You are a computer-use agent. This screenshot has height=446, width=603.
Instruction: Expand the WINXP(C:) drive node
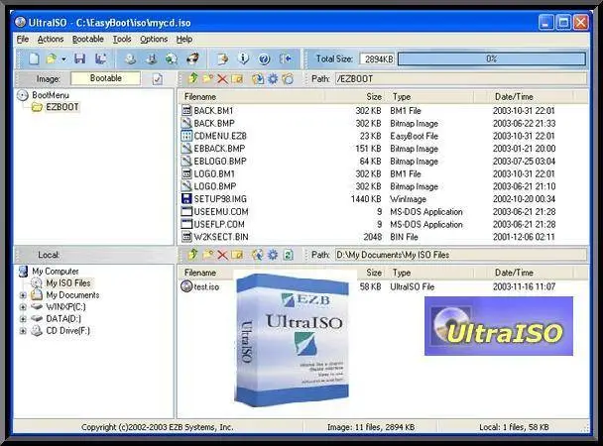pos(23,307)
